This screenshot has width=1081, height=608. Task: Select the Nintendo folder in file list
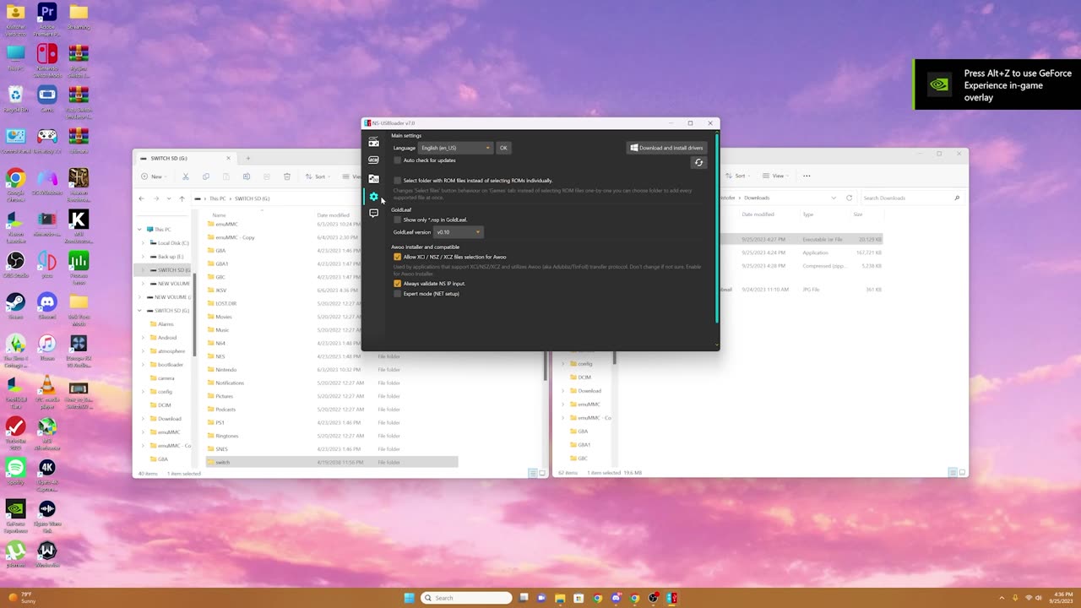[332, 370]
